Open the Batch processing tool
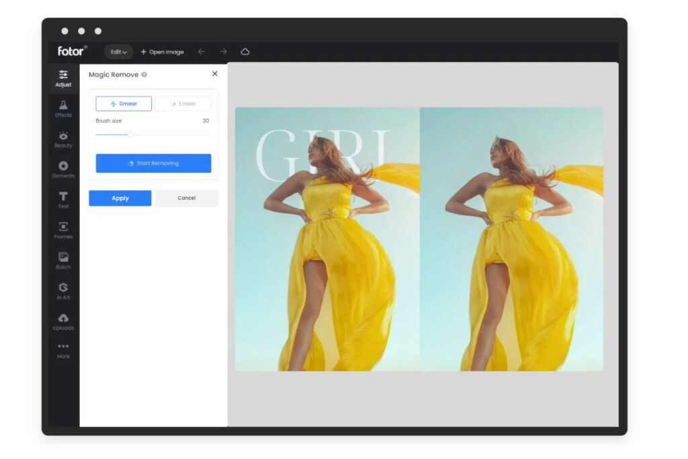Image resolution: width=688 pixels, height=459 pixels. (x=62, y=261)
